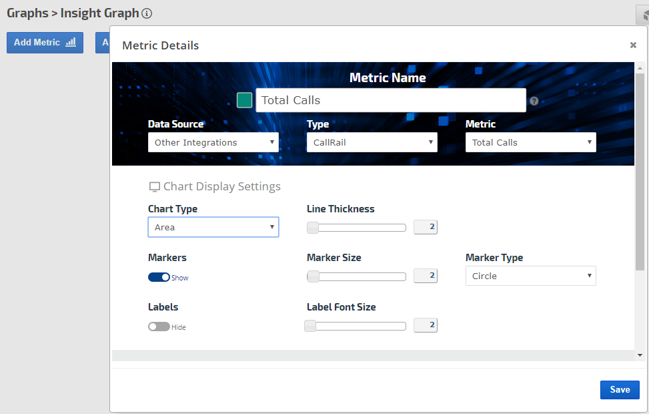Click the Metric Name text field
Screen dimensions: 649x414
(391, 100)
